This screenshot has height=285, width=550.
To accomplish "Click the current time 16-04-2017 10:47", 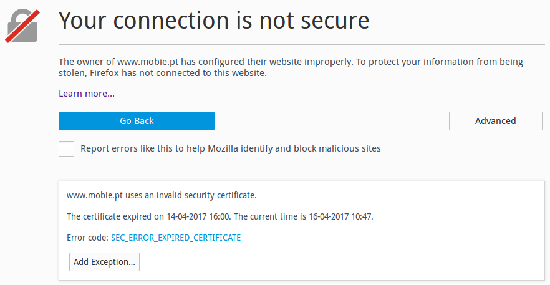I will (x=340, y=216).
